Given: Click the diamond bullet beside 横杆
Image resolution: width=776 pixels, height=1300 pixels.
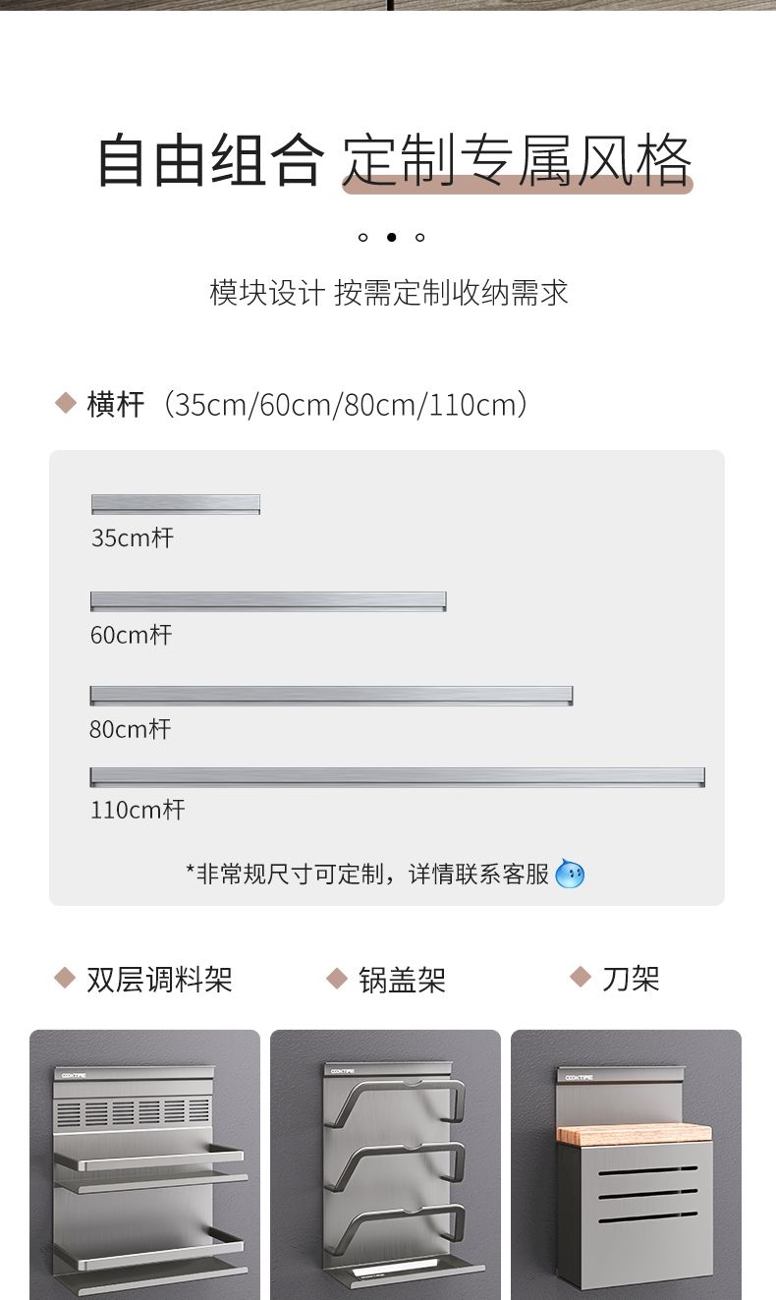Looking at the screenshot, I should tap(65, 403).
